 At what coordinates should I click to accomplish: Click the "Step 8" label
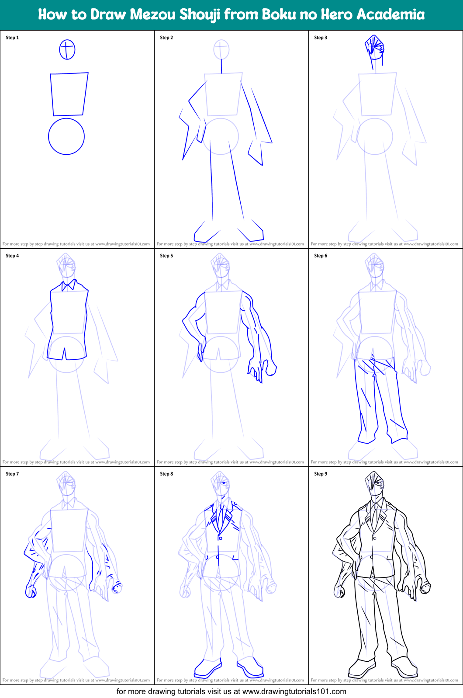(x=166, y=474)
